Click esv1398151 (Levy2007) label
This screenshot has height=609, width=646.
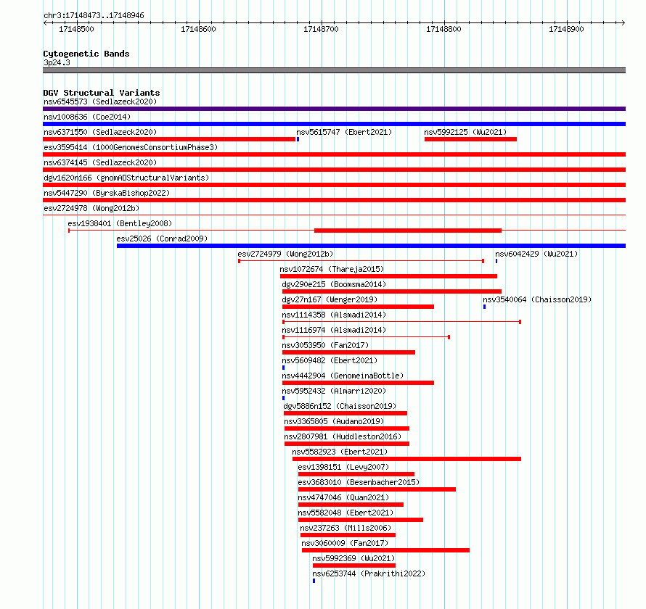(x=343, y=467)
